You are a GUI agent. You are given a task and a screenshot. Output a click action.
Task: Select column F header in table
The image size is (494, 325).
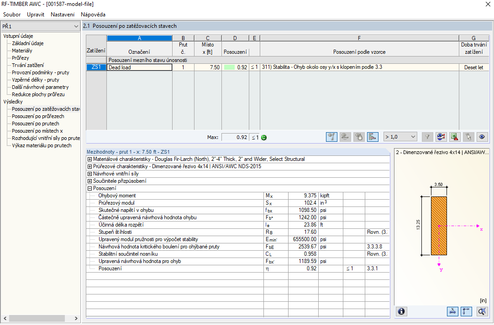click(x=359, y=38)
